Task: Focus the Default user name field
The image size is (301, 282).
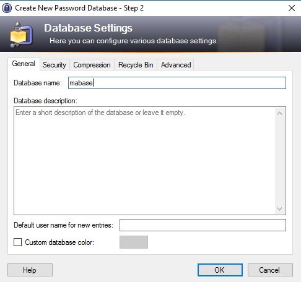Action: (203, 225)
